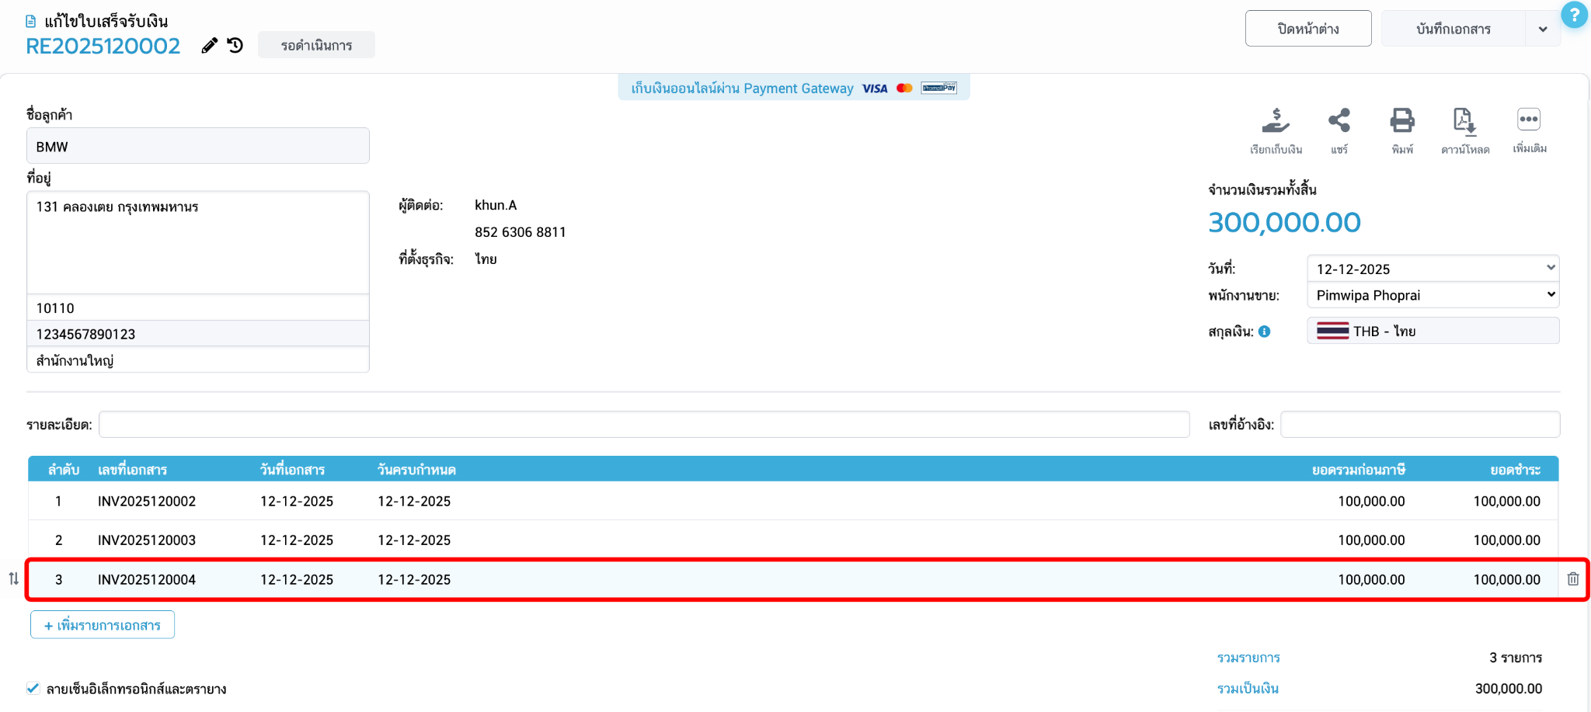Open document history clock icon

tap(235, 46)
